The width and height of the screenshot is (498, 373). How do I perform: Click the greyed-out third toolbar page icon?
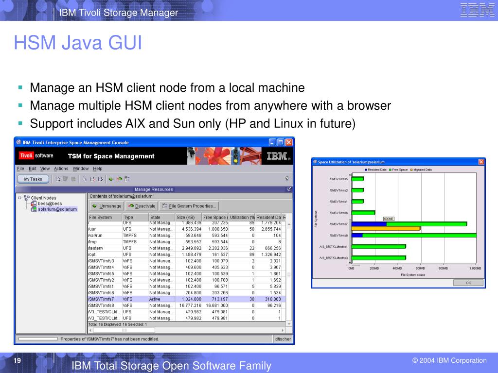[x=73, y=179]
